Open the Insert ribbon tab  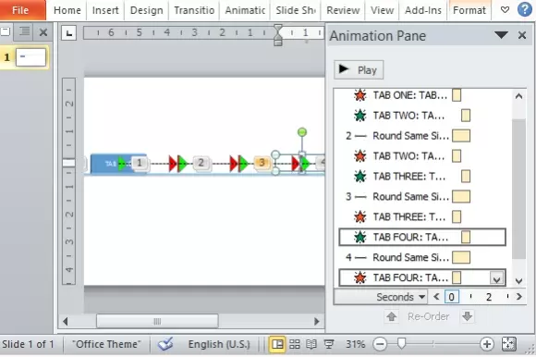click(105, 10)
